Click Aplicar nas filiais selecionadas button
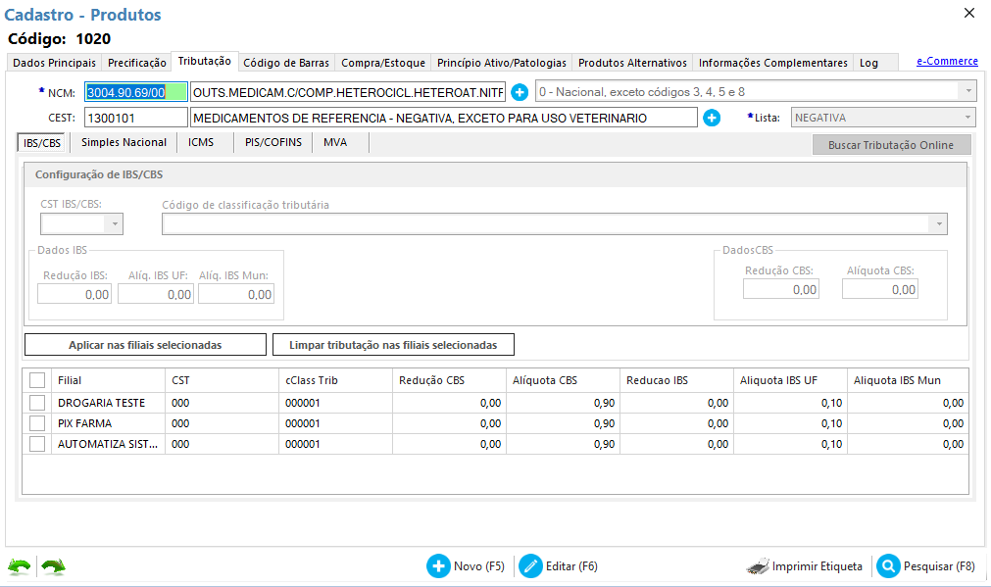The width and height of the screenshot is (991, 587). pos(145,345)
